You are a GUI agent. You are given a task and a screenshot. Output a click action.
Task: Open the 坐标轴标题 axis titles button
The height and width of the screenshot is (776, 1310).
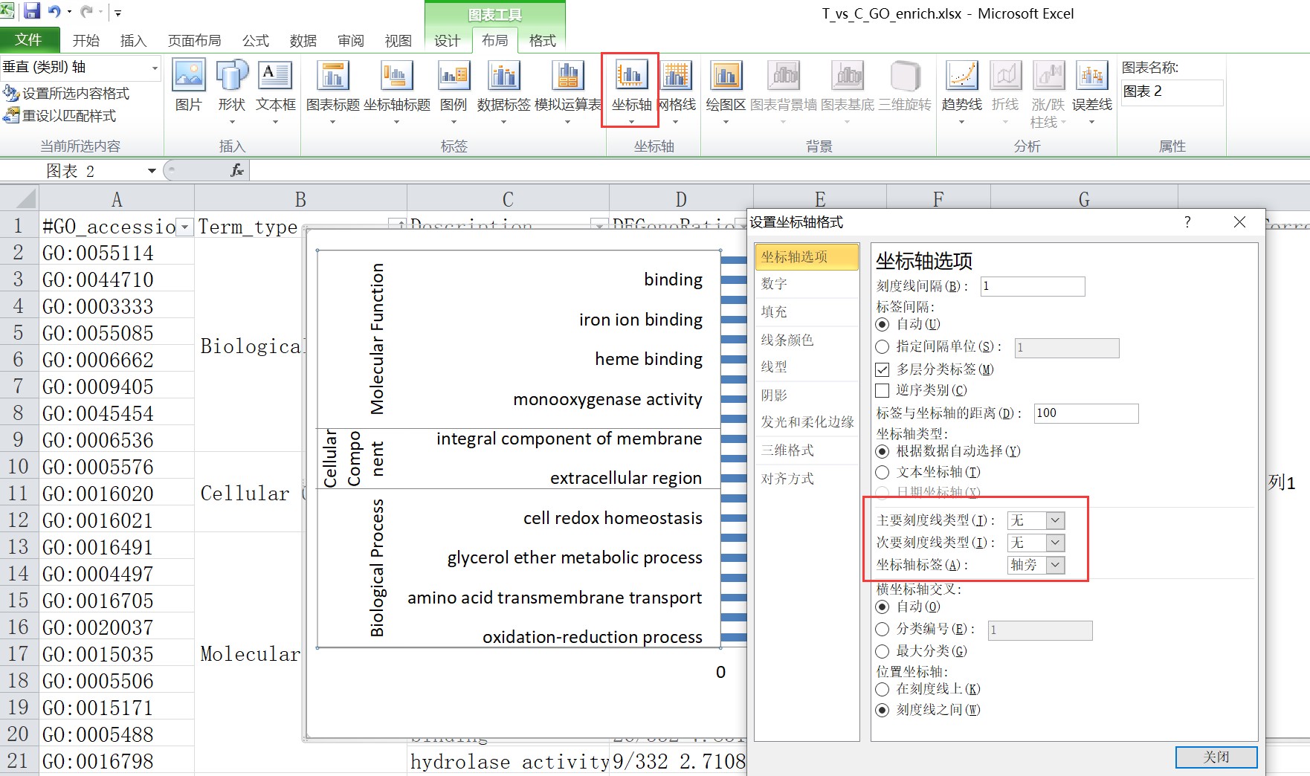click(397, 91)
